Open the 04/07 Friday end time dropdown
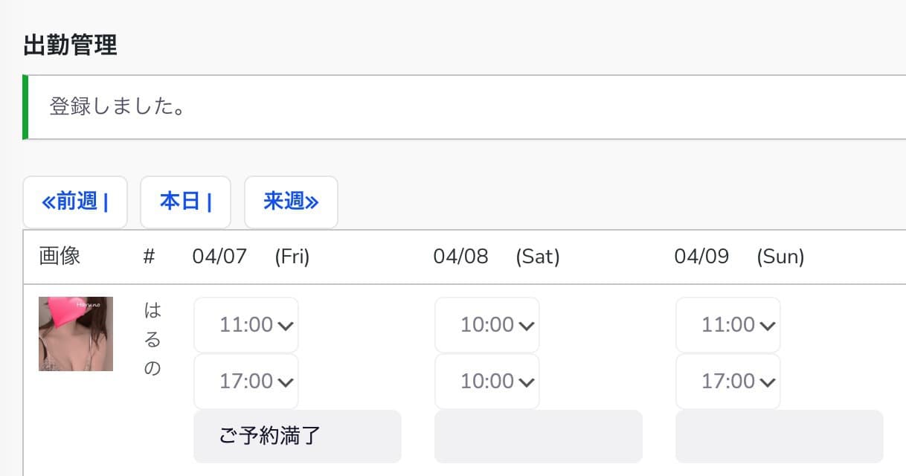Image resolution: width=906 pixels, height=476 pixels. point(246,382)
